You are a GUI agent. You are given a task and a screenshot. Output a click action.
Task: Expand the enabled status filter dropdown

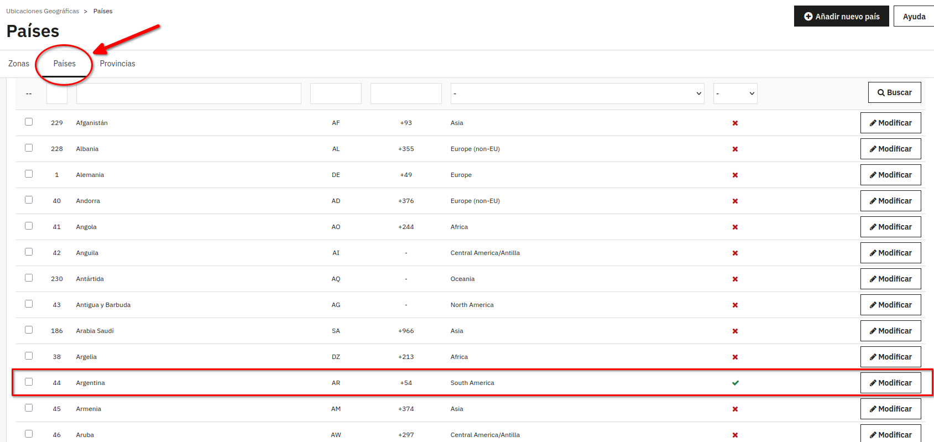click(x=735, y=93)
